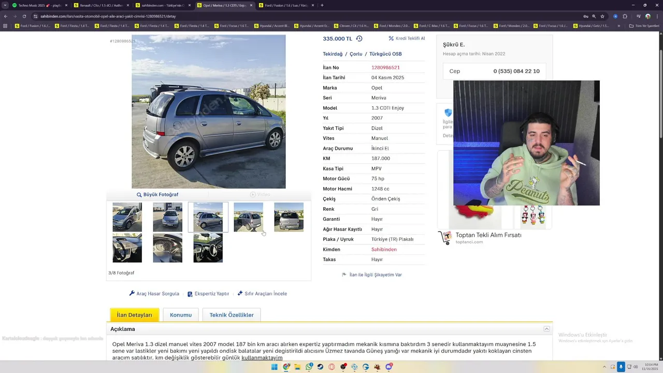The width and height of the screenshot is (663, 373).
Task: Show hidden system tray icons
Action: [x=606, y=367]
